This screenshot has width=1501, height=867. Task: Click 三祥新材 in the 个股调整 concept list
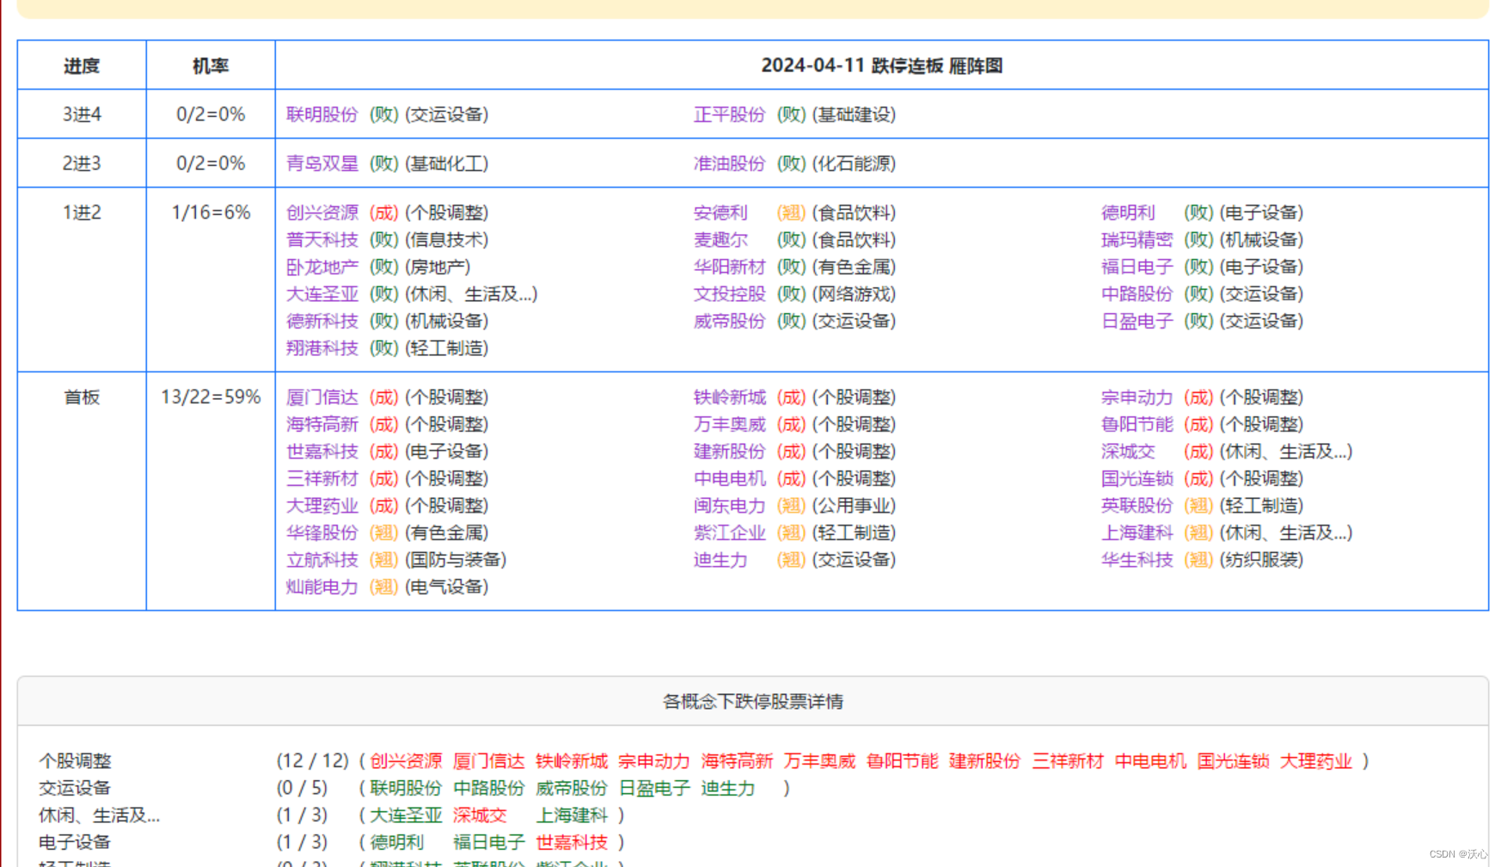1068,761
